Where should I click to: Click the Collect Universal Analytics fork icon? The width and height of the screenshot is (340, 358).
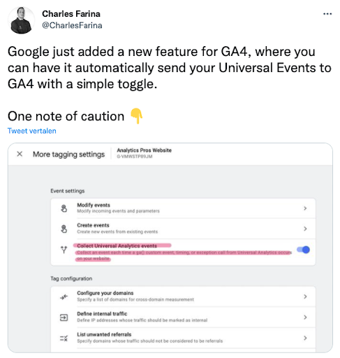[x=64, y=250]
